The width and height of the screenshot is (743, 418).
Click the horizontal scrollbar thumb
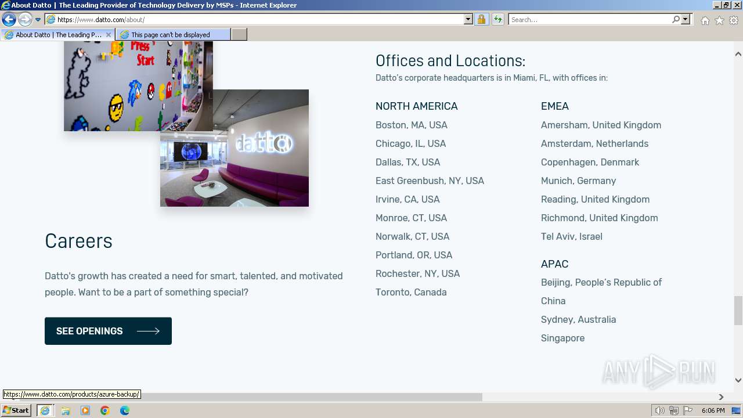(x=250, y=397)
